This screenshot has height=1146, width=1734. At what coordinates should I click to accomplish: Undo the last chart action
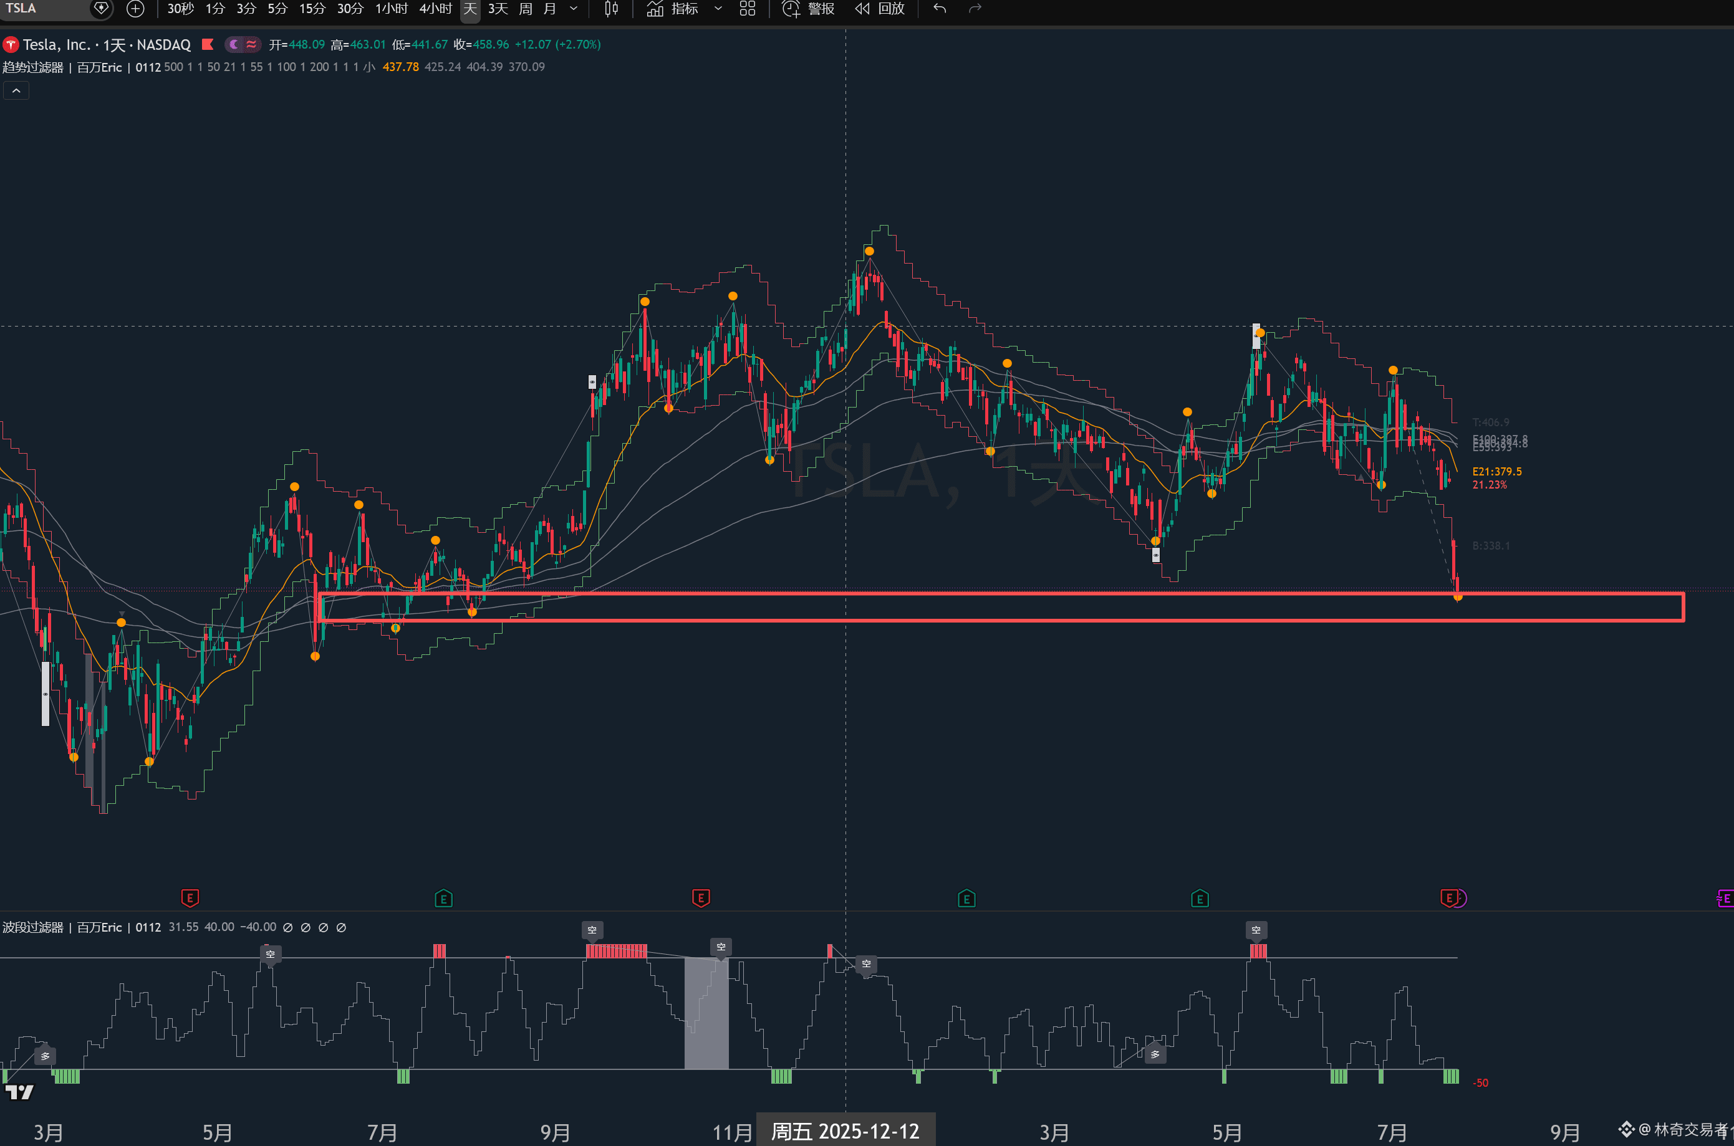tap(940, 9)
